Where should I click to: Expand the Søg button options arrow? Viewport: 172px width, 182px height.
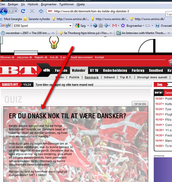point(88,26)
